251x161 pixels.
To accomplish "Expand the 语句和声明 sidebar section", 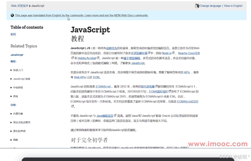I will [x=18, y=131].
